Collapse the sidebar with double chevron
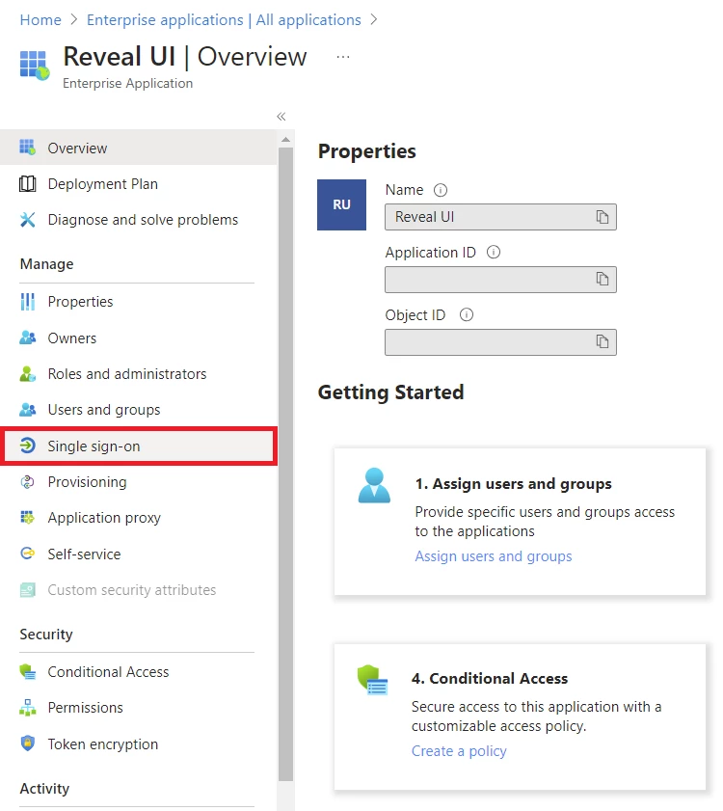723x811 pixels. pos(281,117)
